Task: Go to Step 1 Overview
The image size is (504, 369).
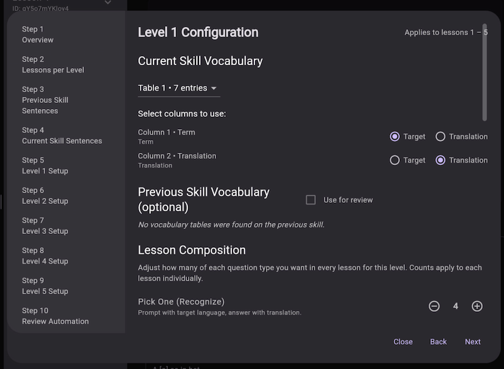Action: tap(38, 34)
